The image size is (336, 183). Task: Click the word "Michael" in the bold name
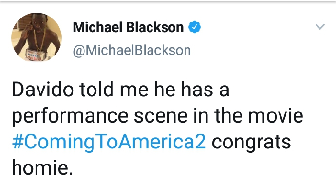[x=98, y=27]
